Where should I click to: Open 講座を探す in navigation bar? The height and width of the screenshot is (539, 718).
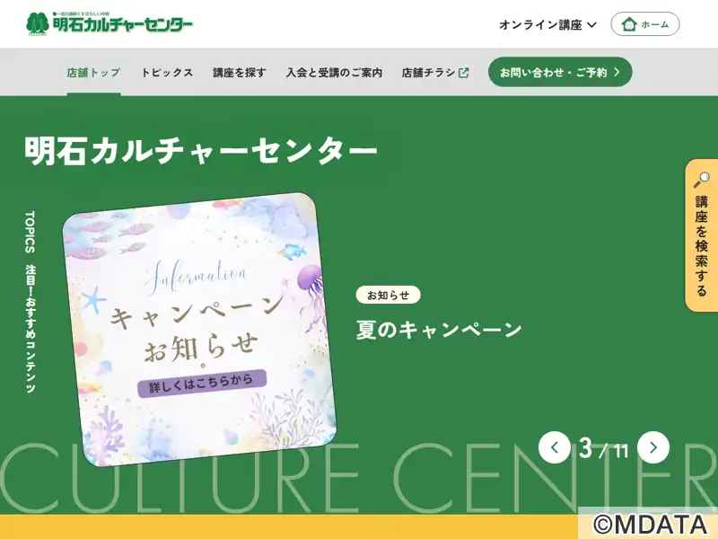240,73
